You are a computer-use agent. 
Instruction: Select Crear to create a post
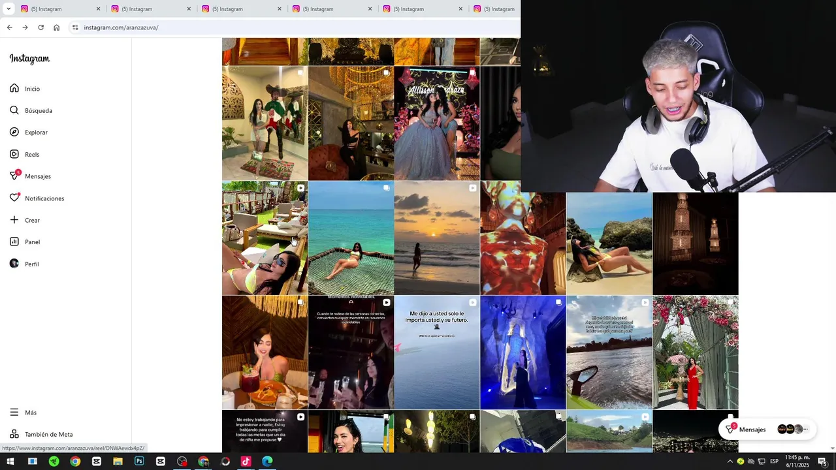tap(25, 220)
